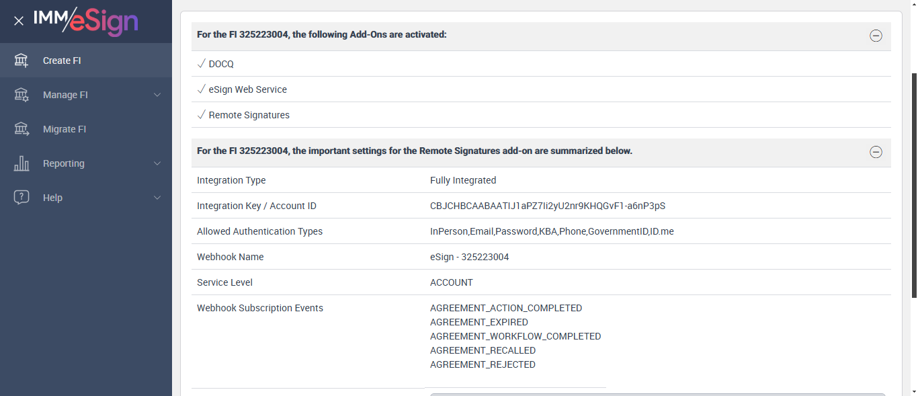Collapse the activated Add-Ons section
Image resolution: width=918 pixels, height=396 pixels.
876,36
